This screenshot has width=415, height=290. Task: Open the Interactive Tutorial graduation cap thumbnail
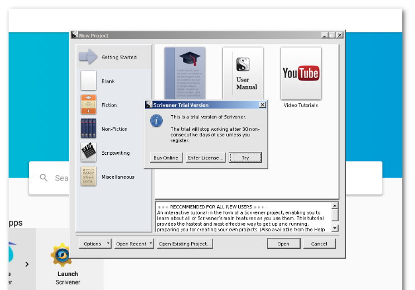click(185, 73)
